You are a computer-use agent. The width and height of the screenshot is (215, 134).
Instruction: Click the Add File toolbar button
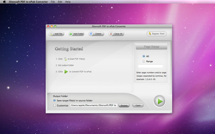[x=56, y=34]
